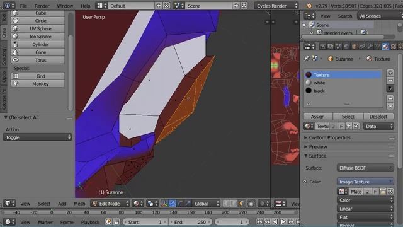Click the Suzanne object breadcrumb icon
Image resolution: width=403 pixels, height=227 pixels.
click(331, 59)
